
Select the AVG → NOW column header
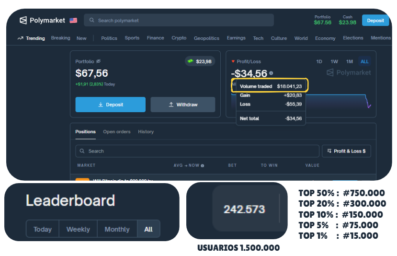(x=187, y=165)
